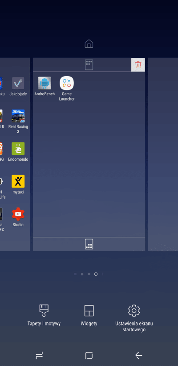
Task: Set this page as home with the house icon
Action: coord(89,44)
